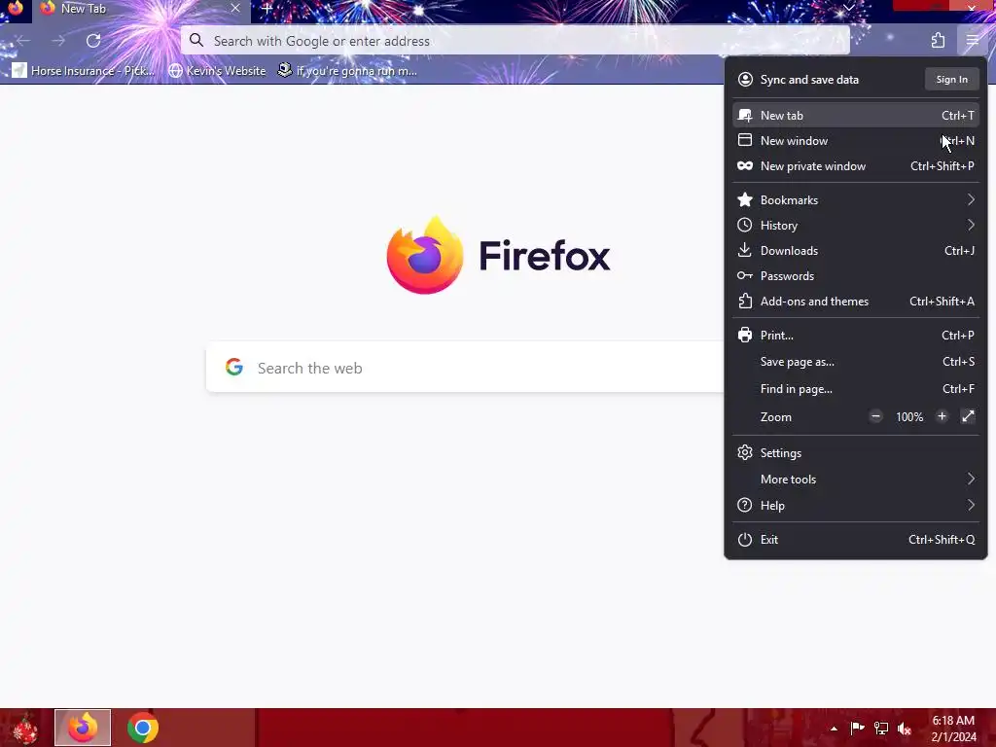Expand the History submenu
The image size is (996, 747).
click(x=856, y=226)
